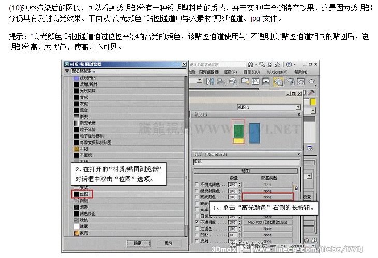Open Render Setup teapot icon
Viewport: 378px width, 258px height.
[291, 81]
